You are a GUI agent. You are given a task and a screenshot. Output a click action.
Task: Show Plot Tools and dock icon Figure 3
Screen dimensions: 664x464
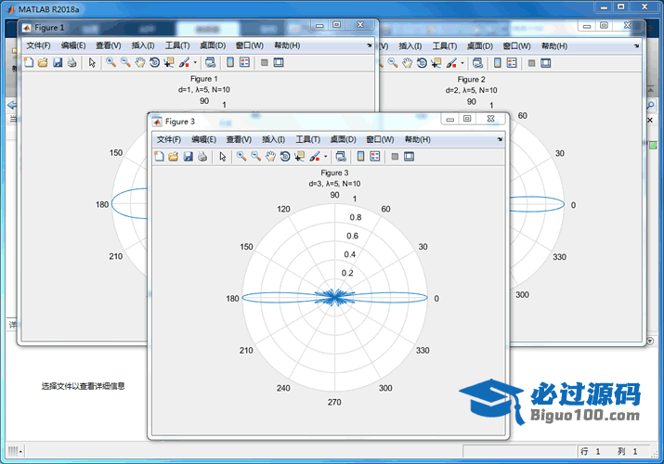coord(409,157)
